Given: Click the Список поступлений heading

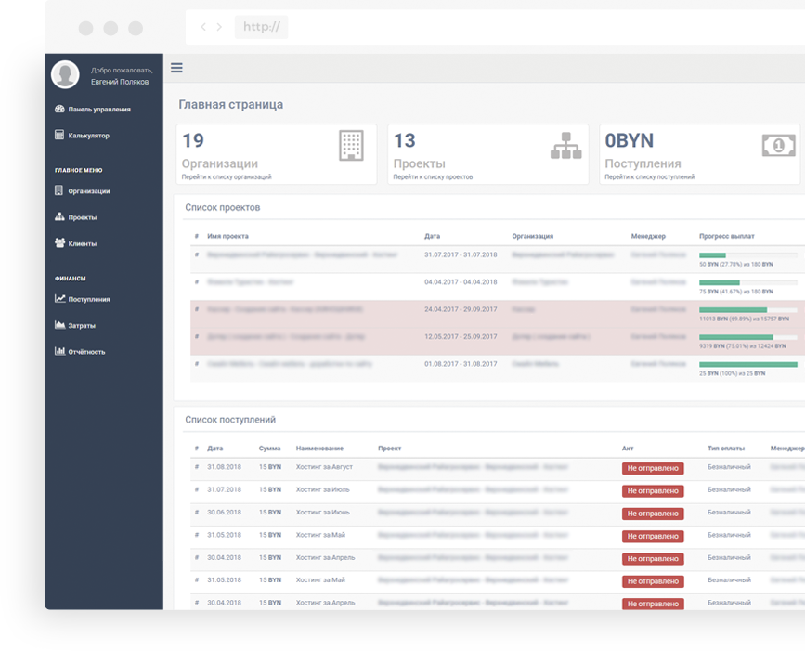Looking at the screenshot, I should (230, 420).
